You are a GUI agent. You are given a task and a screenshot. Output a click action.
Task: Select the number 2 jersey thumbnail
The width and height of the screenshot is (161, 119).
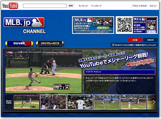pos(80,102)
